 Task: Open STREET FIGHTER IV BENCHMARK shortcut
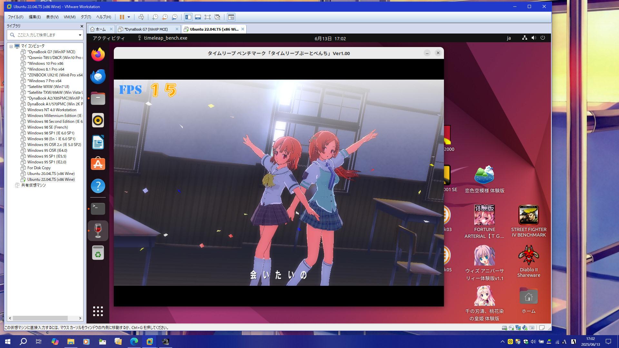[529, 221]
